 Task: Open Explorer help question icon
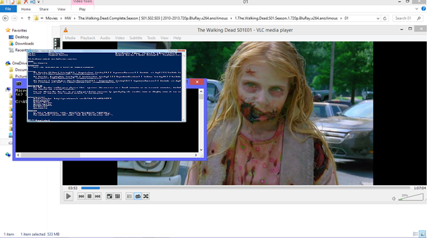click(423, 9)
